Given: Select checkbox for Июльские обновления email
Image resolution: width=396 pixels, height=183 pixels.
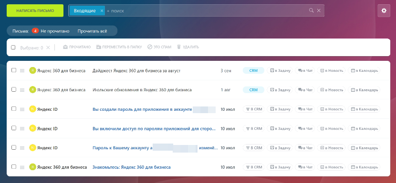Looking at the screenshot, I should coord(14,89).
